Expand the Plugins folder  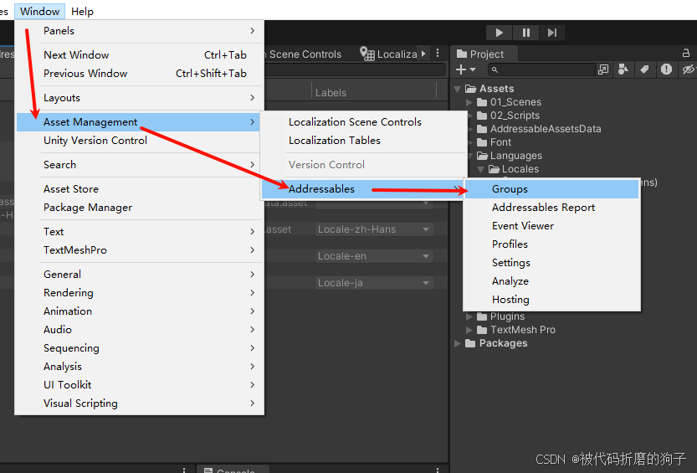[469, 316]
